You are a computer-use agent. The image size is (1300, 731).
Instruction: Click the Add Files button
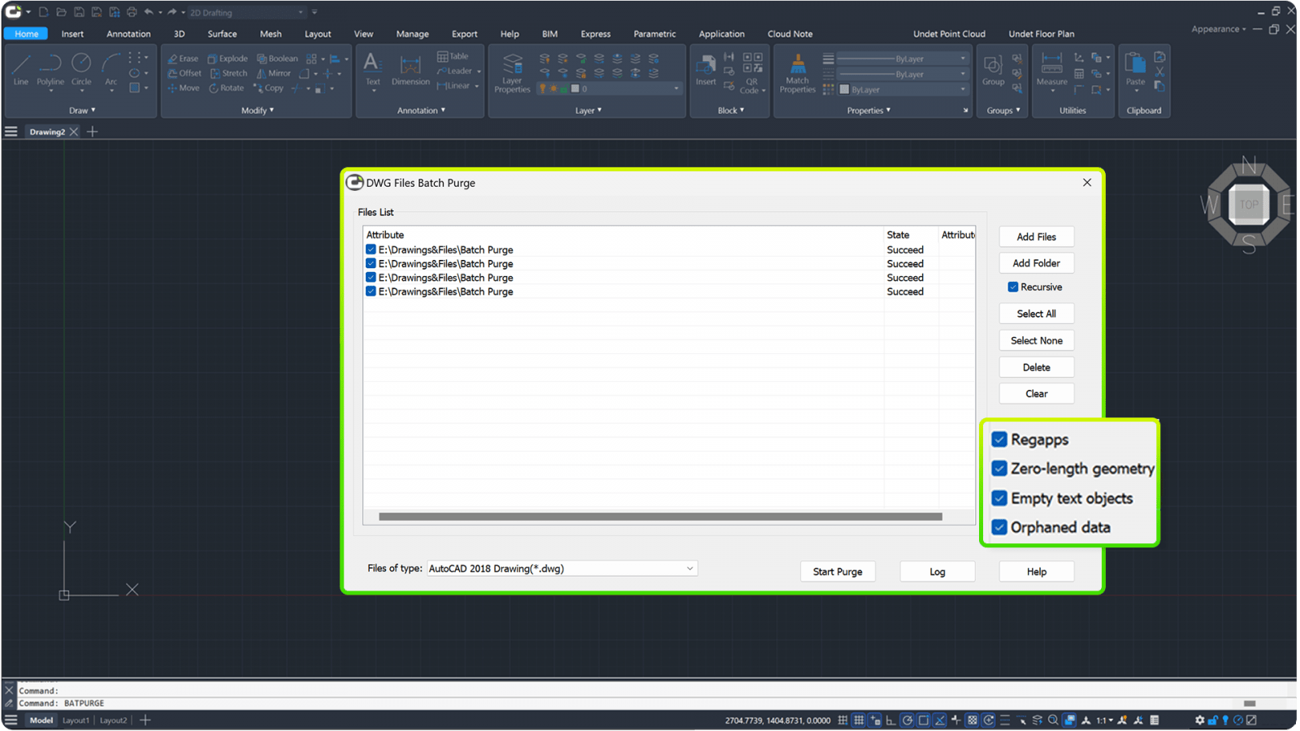point(1036,237)
